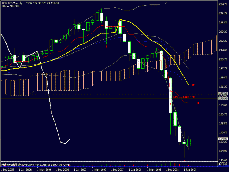Click the 230.25 price scale value
The width and height of the screenshot is (229, 172).
pos(223,32)
